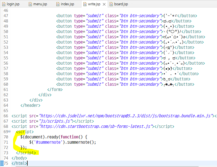Switch to the board.jsp tab
The height and width of the screenshot is (167, 217).
(x=119, y=4)
